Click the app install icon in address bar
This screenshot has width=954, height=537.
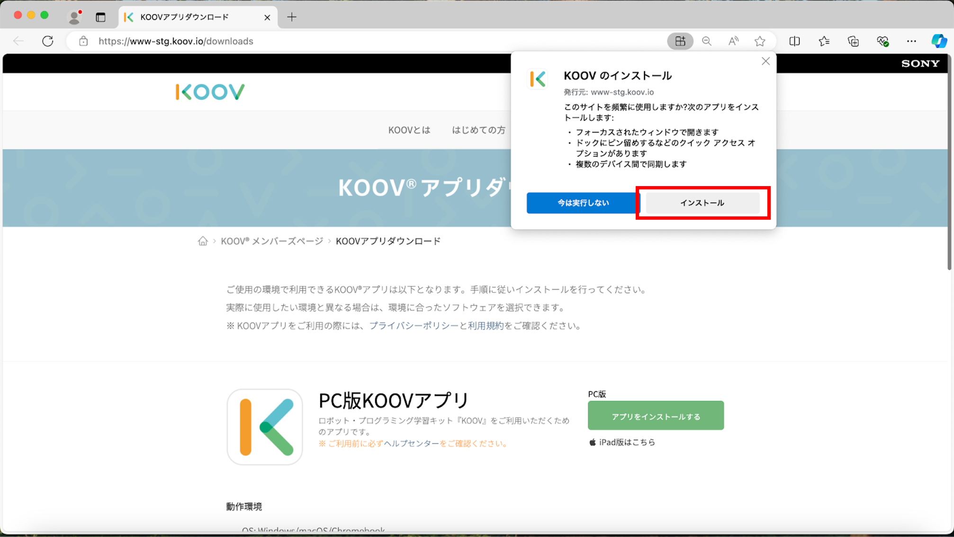pyautogui.click(x=680, y=41)
